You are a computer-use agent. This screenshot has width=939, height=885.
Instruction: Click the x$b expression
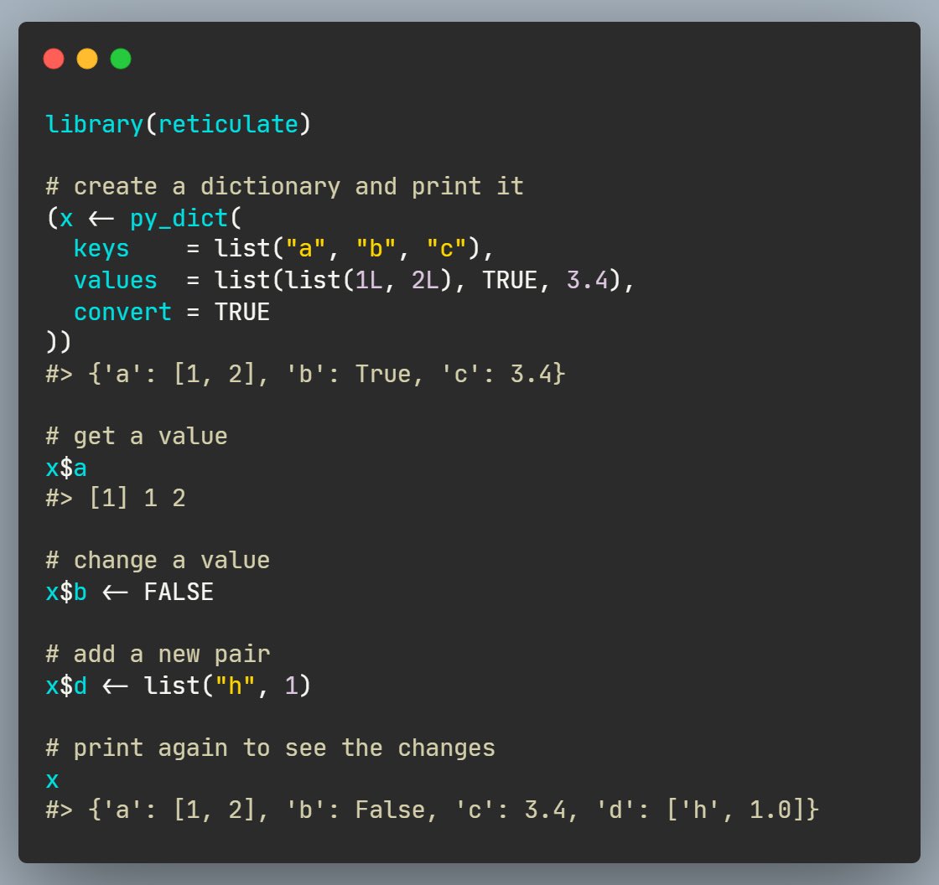tap(66, 593)
